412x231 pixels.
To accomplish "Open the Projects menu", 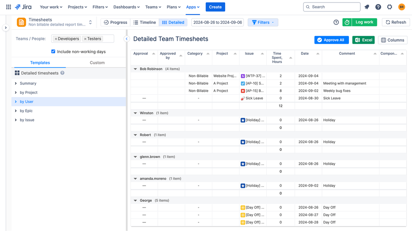I will click(x=77, y=7).
